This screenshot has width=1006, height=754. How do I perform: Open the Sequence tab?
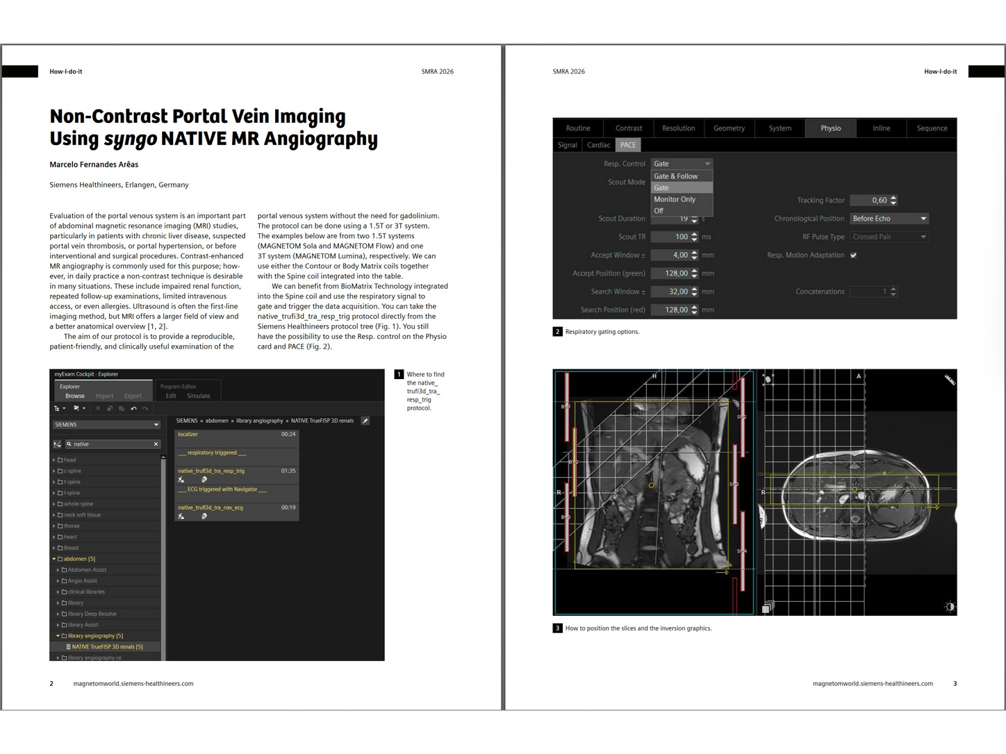coord(932,128)
